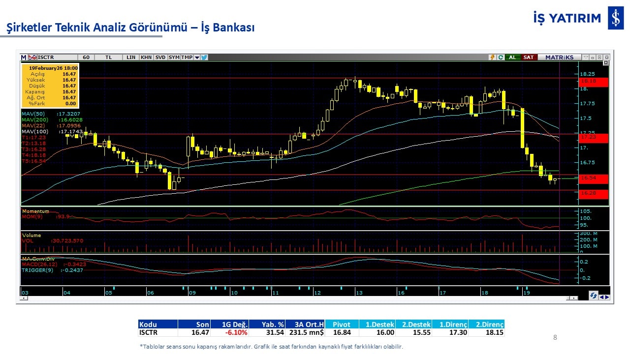Share chart via Twitter bird icon
630x354 pixels.
[x=204, y=58]
